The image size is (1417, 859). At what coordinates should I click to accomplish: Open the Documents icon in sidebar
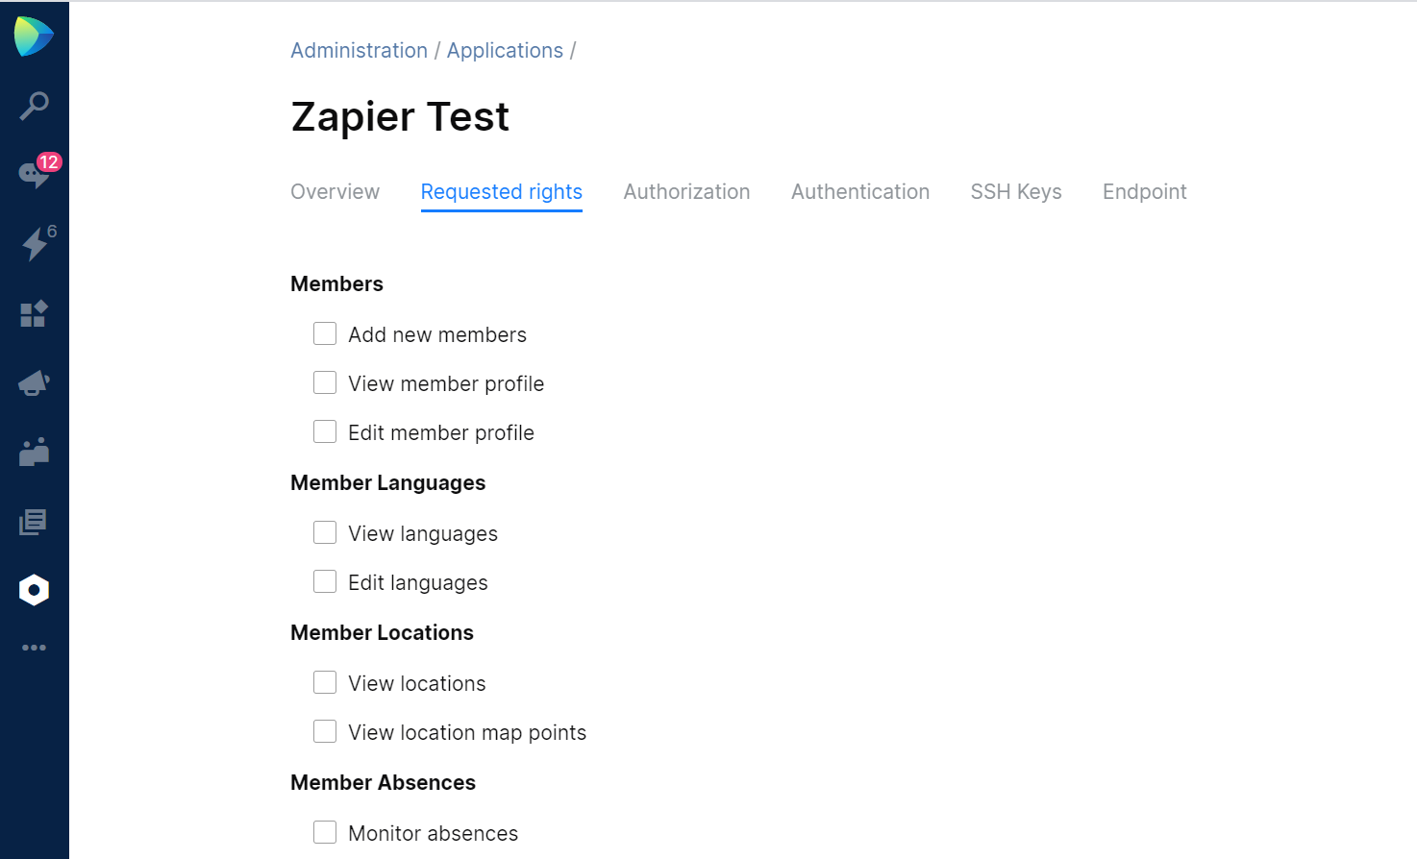click(34, 522)
